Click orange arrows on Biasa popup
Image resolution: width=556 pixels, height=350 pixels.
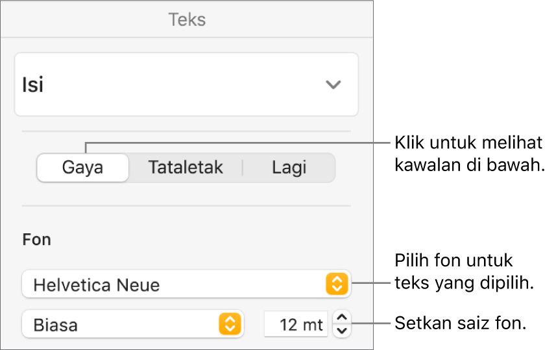230,324
